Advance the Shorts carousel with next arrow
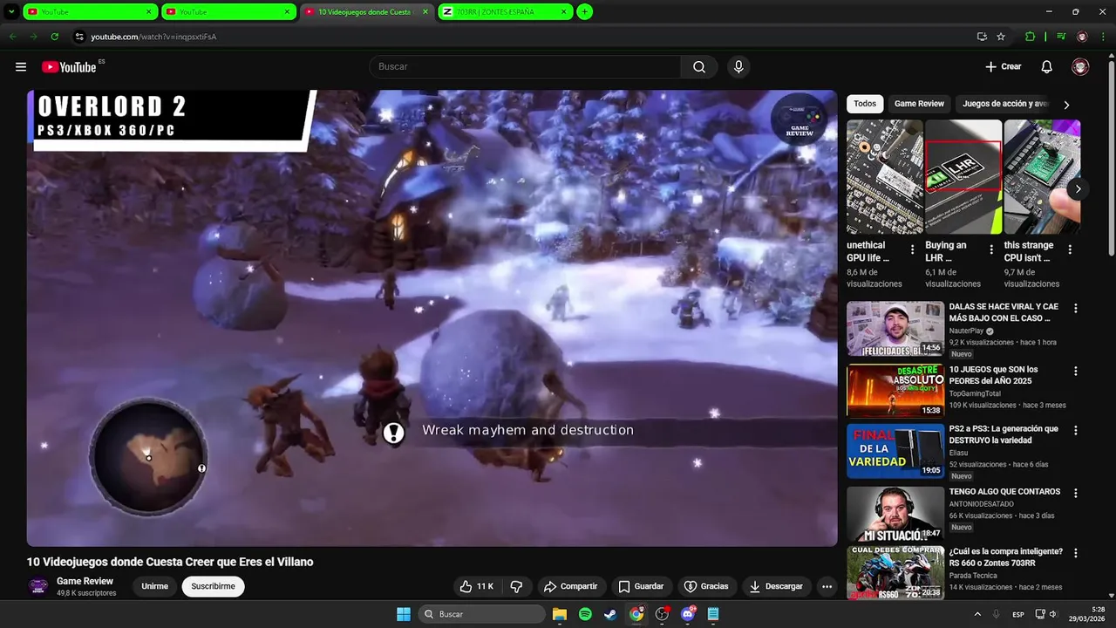 1078,188
